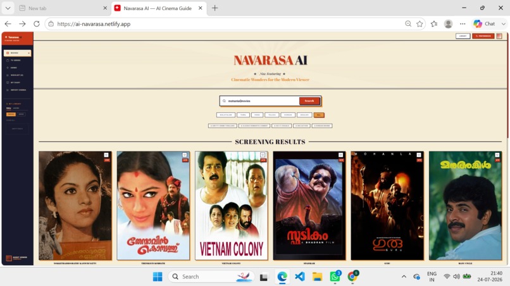Add page to favorites with star icon
This screenshot has width=510, height=286.
420,24
